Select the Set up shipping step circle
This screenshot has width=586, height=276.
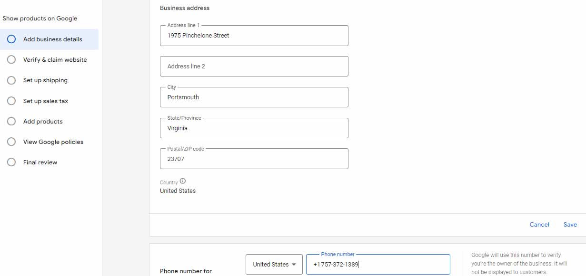[x=11, y=80]
